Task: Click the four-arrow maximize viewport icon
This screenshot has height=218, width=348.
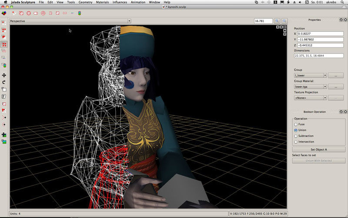Action: (285, 27)
